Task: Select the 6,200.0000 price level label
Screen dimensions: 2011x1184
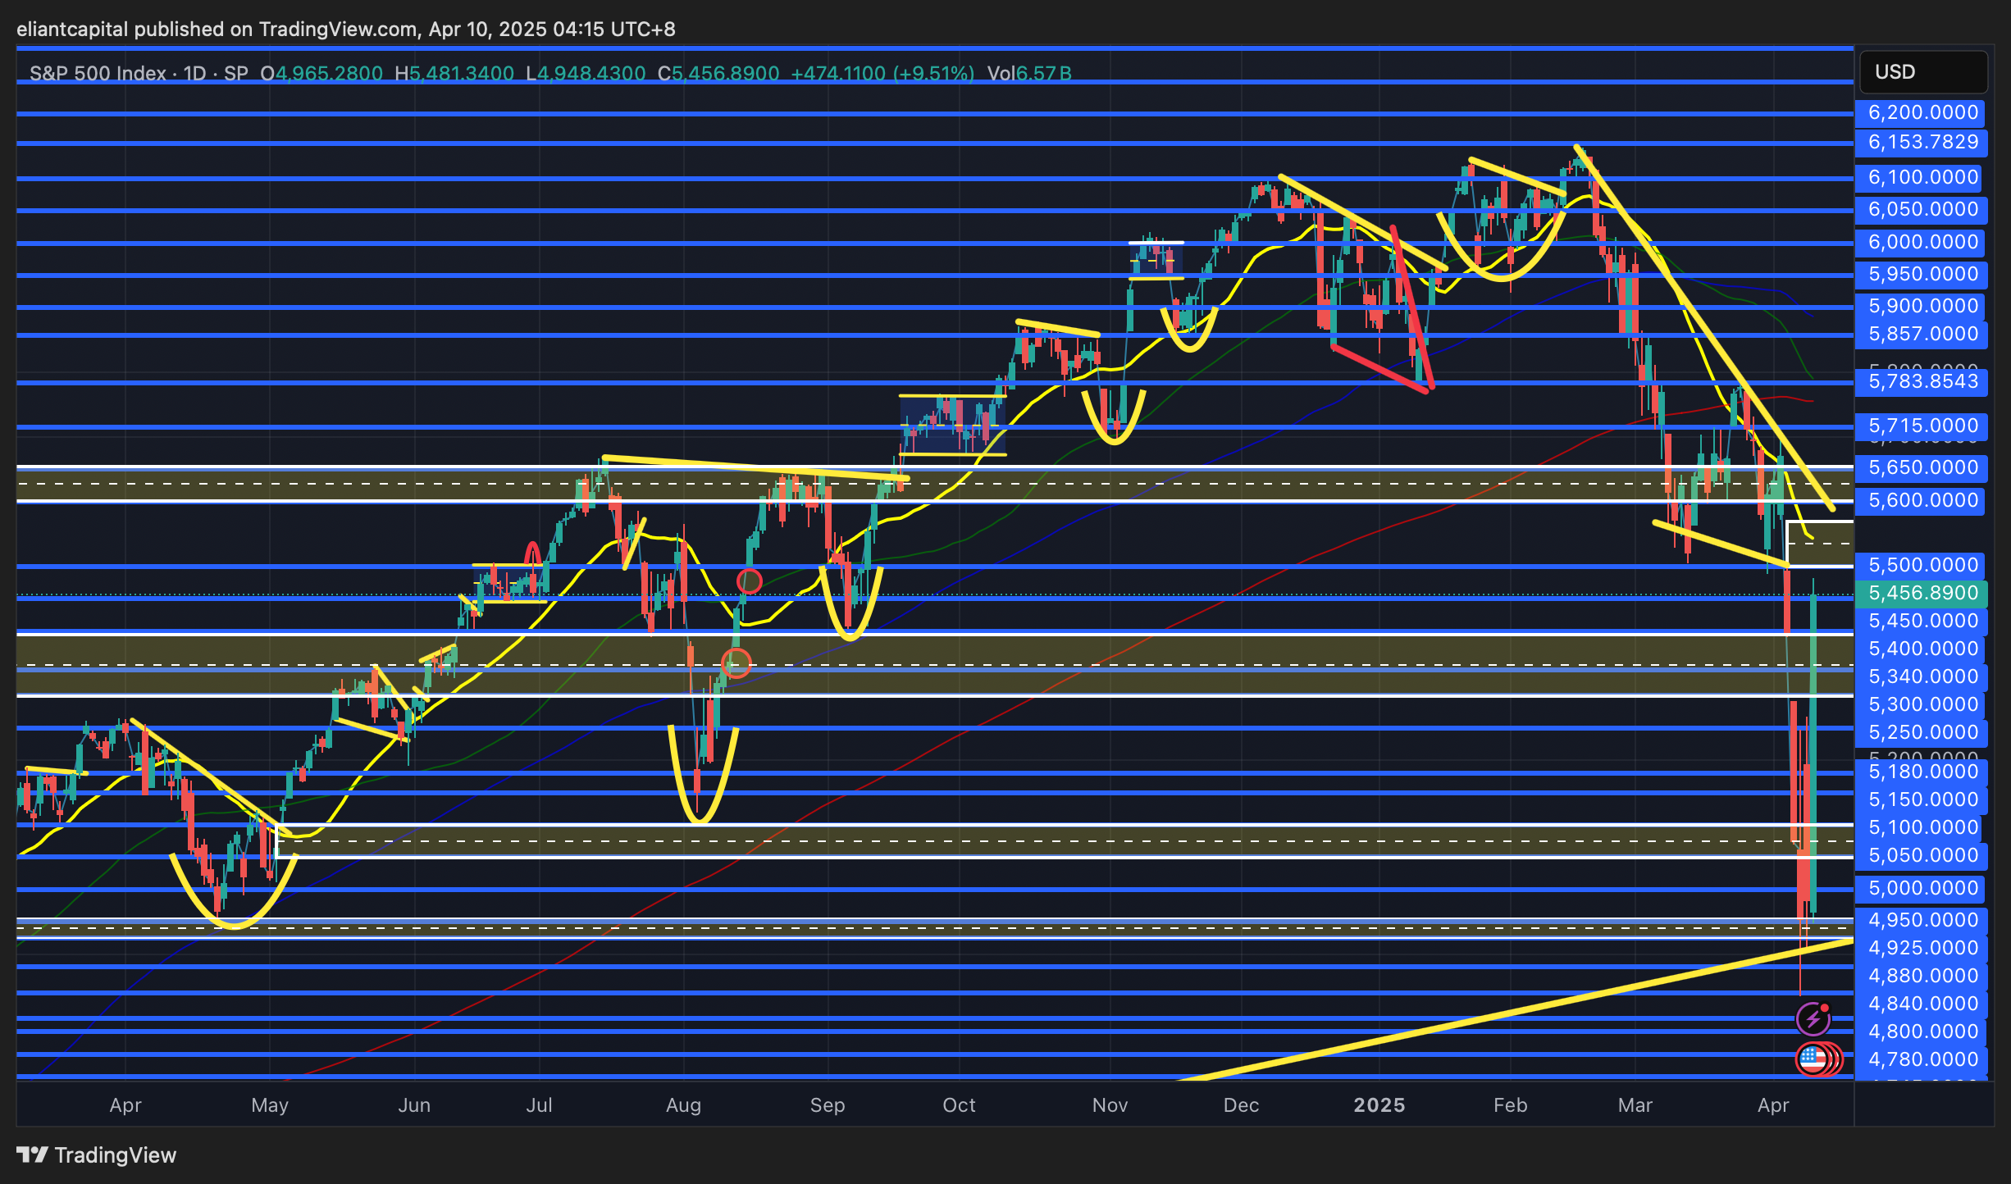Action: (x=1922, y=112)
